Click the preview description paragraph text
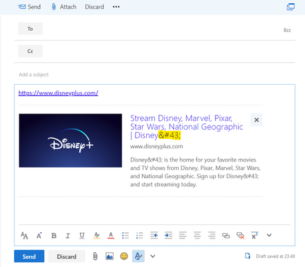The width and height of the screenshot is (305, 267). click(196, 172)
